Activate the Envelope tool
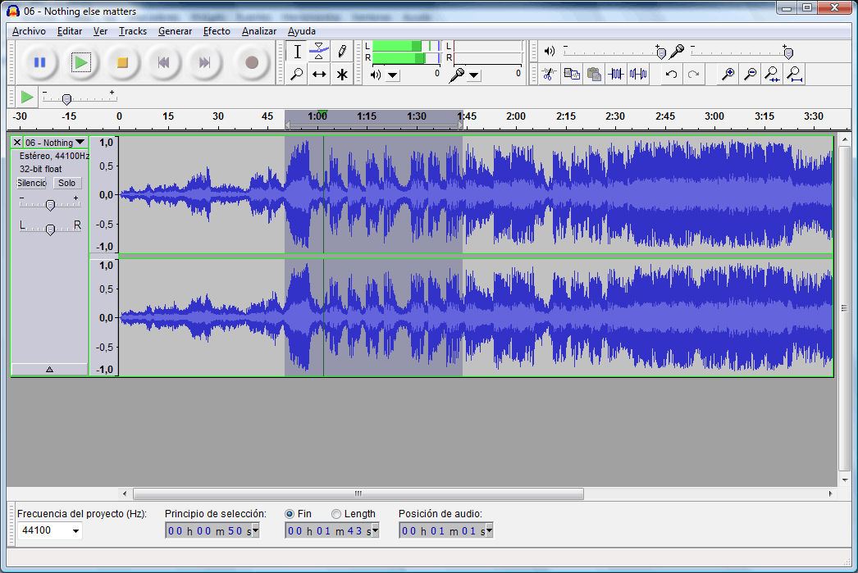This screenshot has width=858, height=573. tap(319, 51)
